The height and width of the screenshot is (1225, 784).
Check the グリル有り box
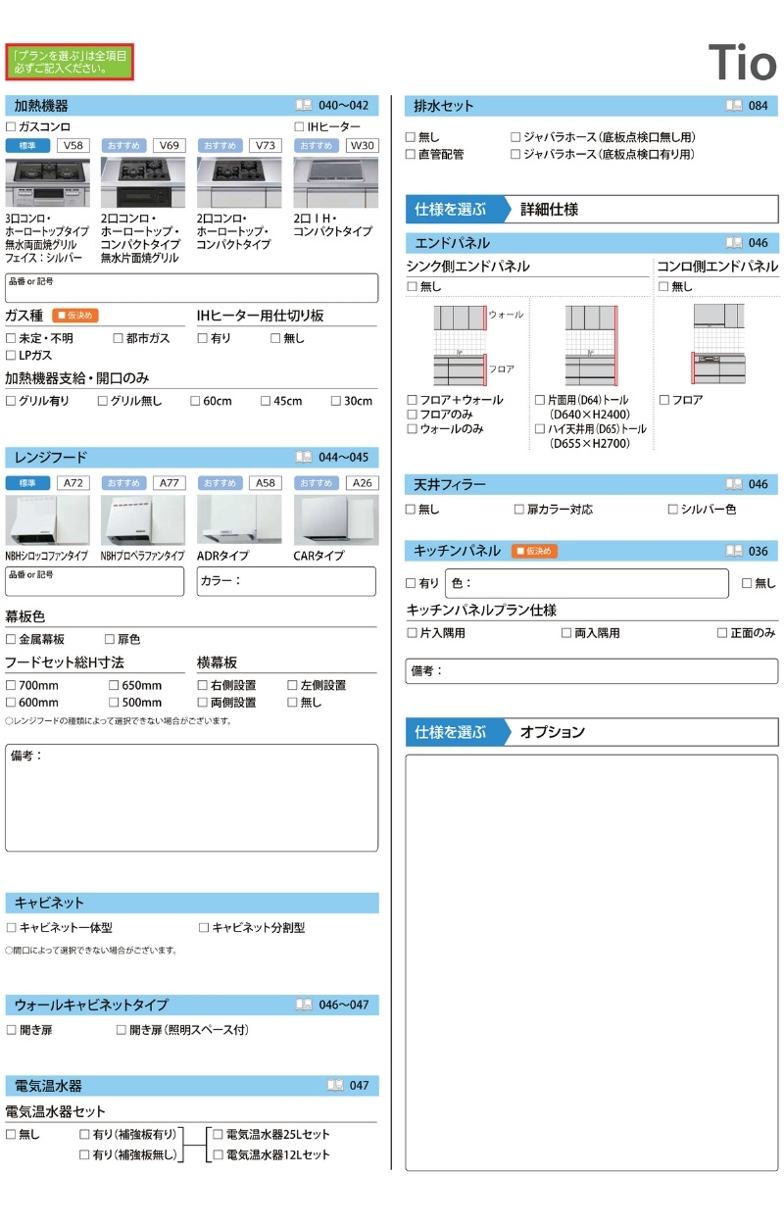11,401
